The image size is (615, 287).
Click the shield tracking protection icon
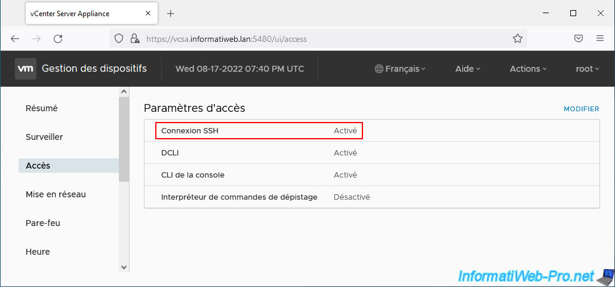(x=118, y=38)
